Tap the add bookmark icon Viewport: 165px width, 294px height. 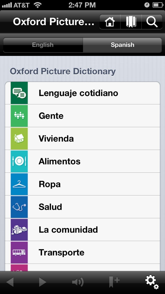click(114, 282)
